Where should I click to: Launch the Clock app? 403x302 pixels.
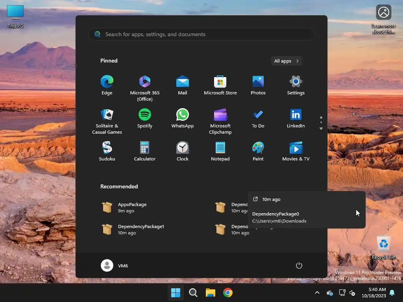pos(183,151)
